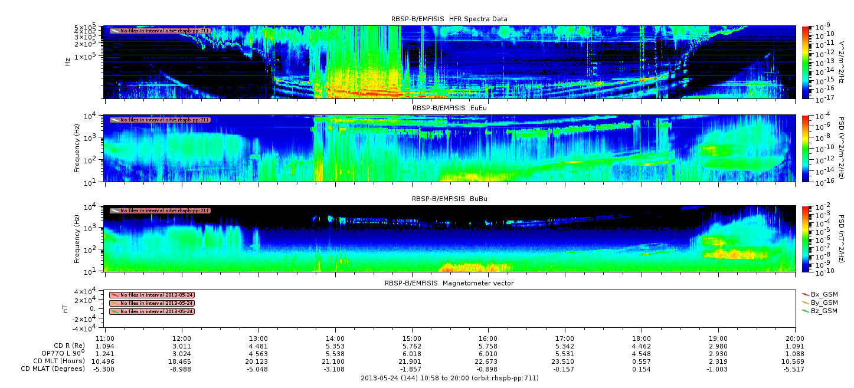Screen dimensions: 854x388
Task: Click the Bx_GSM red legend line icon
Action: pyautogui.click(x=806, y=294)
